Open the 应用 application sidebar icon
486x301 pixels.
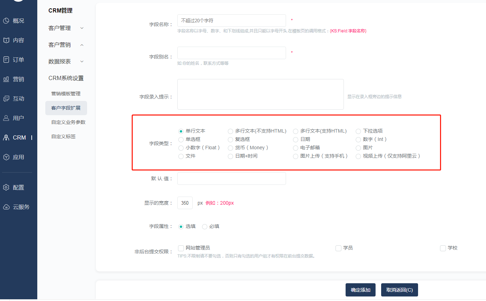(6, 157)
